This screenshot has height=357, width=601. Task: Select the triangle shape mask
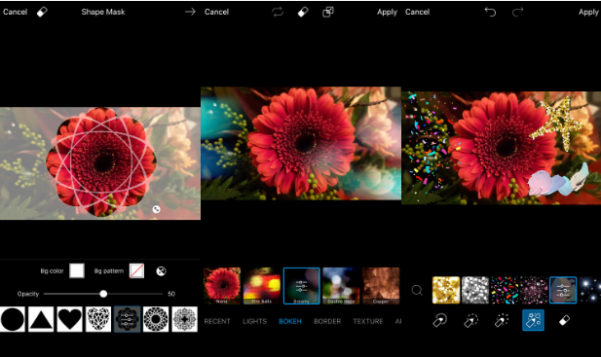point(41,319)
